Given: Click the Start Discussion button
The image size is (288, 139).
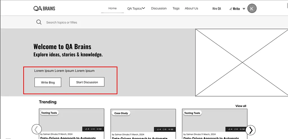Looking at the screenshot, I should (87, 82).
